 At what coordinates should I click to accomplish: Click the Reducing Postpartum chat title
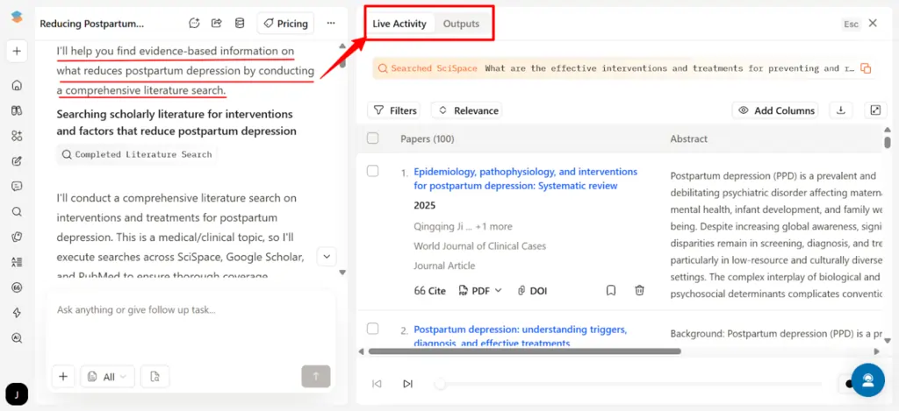(91, 24)
